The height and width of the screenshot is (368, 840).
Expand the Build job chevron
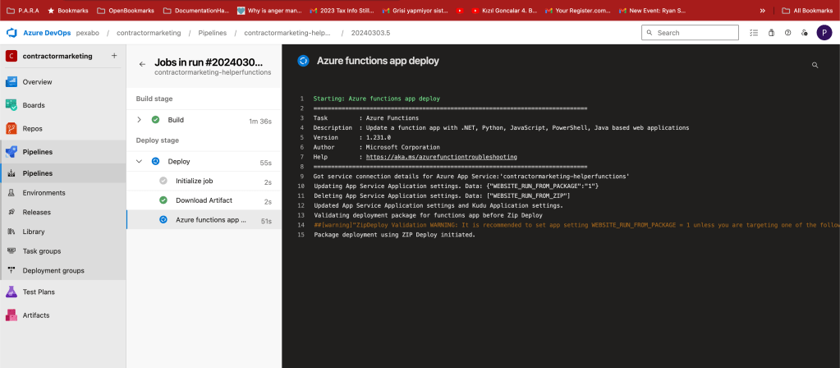click(x=140, y=120)
